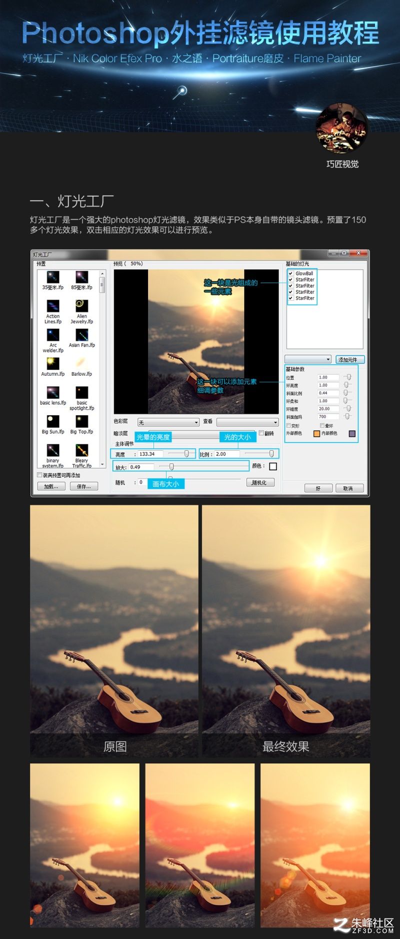The image size is (400, 939).
Task: Click the 比例 field showing 2.00
Action: pyautogui.click(x=227, y=454)
